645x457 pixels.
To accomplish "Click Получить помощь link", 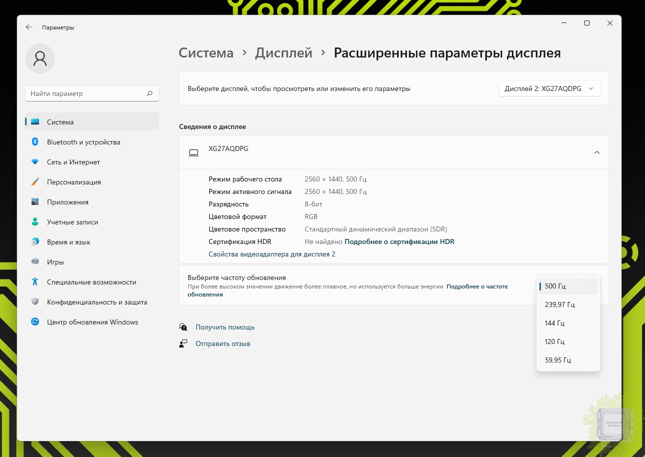I will point(225,327).
